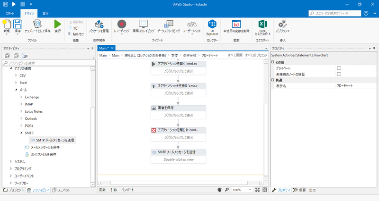379x201 pixels.
Task: Click 切り取り (Cut) in ribbon
Action: click(76, 22)
